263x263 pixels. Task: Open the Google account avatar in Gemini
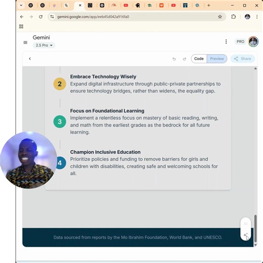tap(253, 41)
